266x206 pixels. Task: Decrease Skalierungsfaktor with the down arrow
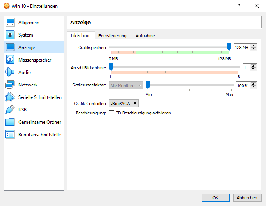click(x=254, y=87)
